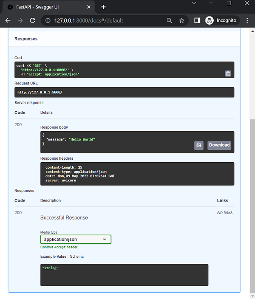Download the response body
Viewport: 255px width, 299px height.
coord(219,145)
